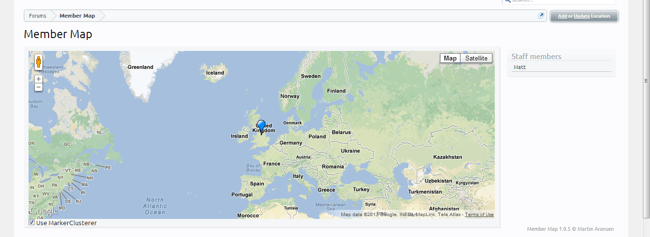Switch the map to Satellite view
This screenshot has height=237, width=650.
click(x=476, y=58)
